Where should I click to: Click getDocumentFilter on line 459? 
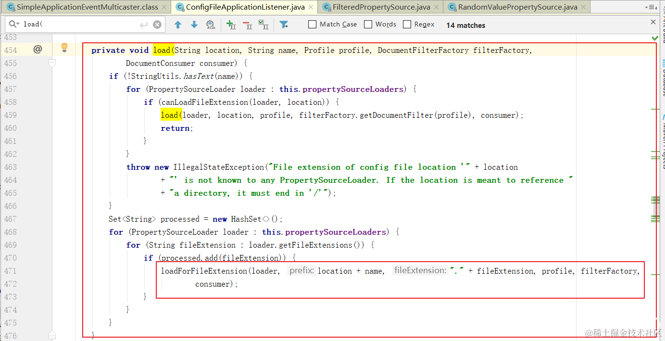[x=396, y=115]
